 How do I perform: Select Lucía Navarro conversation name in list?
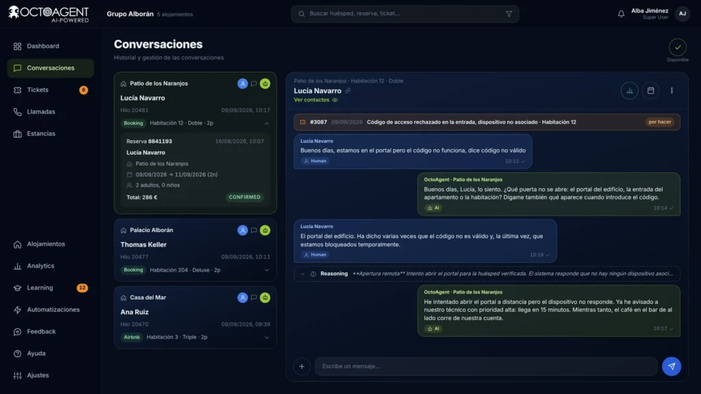coord(142,98)
